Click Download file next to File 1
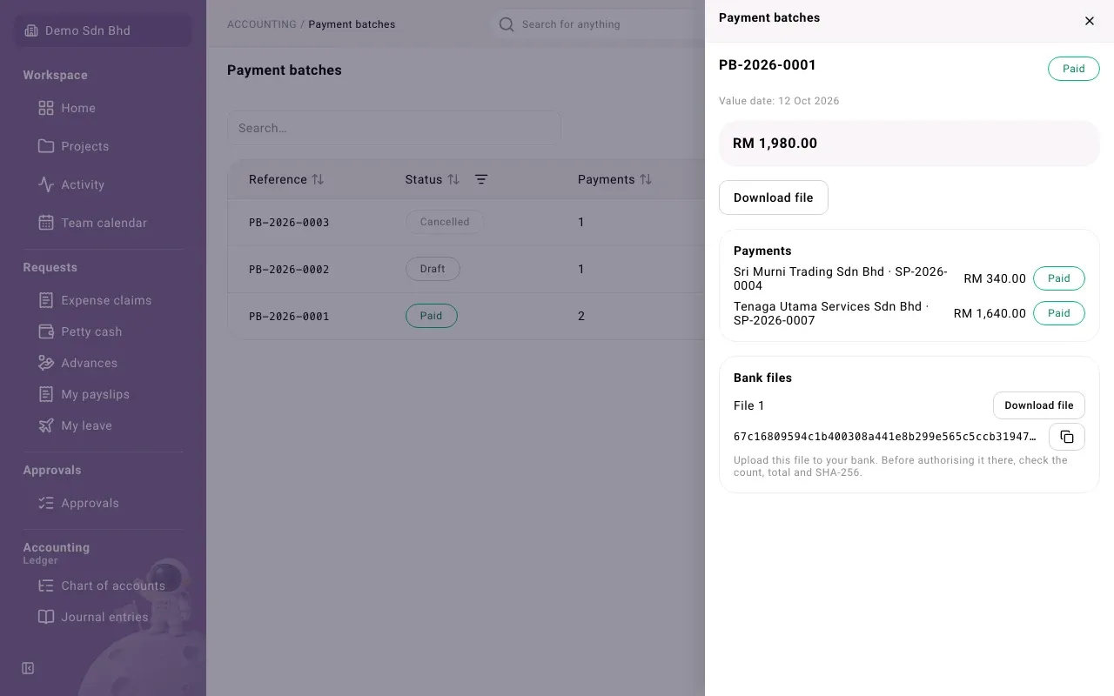 (x=1039, y=405)
